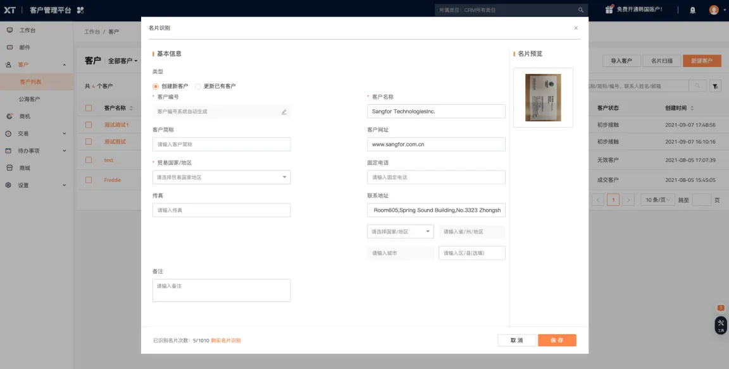
Task: Click the pencil edit icon in 客户编号
Action: 284,112
